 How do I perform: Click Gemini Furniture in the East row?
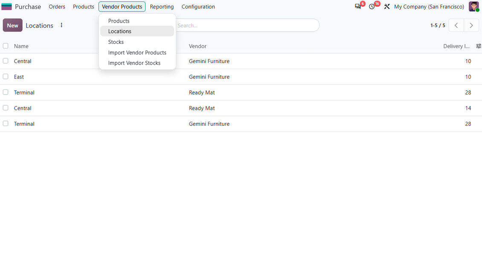pos(209,77)
